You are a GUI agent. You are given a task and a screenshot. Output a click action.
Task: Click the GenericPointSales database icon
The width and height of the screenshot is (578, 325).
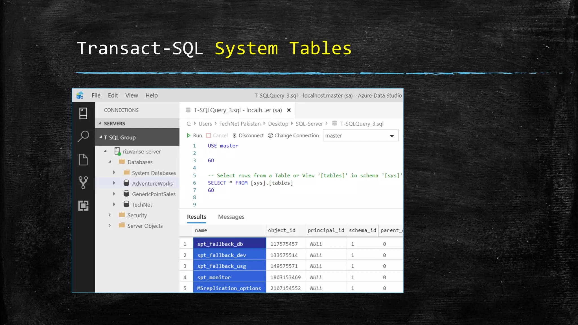126,194
